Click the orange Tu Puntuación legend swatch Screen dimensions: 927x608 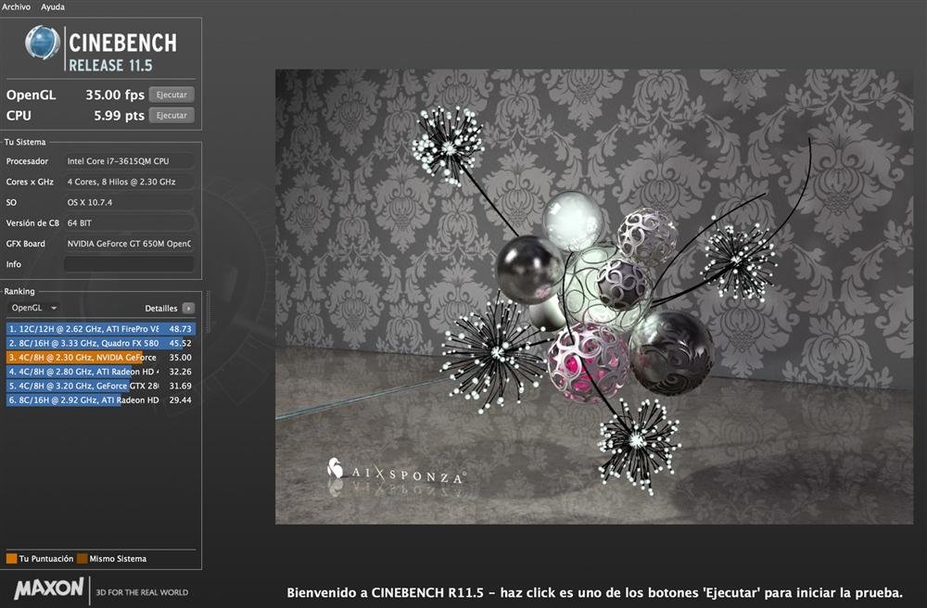tap(11, 558)
